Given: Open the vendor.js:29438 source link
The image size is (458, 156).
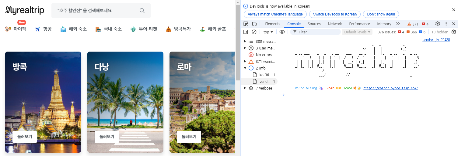Looking at the screenshot, I should point(436,40).
